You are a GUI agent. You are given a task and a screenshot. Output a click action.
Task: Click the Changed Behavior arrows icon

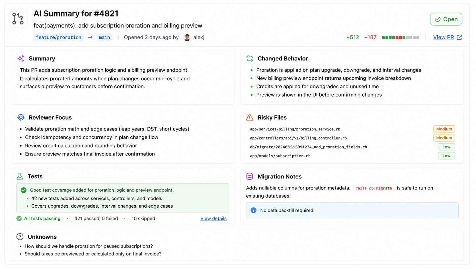[x=250, y=58]
